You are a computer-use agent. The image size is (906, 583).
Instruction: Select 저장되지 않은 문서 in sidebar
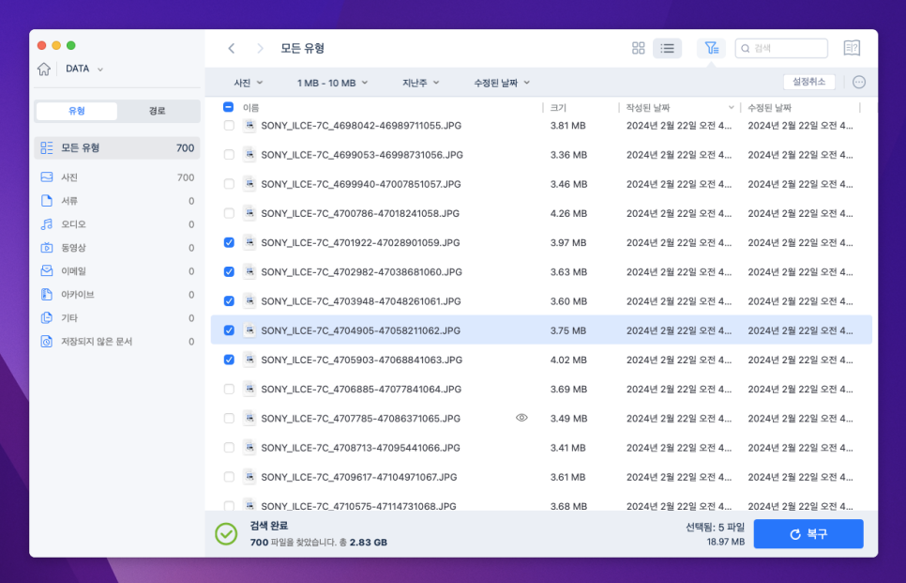117,341
